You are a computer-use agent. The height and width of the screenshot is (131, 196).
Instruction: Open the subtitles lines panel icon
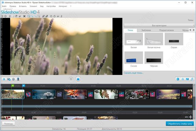183,79
